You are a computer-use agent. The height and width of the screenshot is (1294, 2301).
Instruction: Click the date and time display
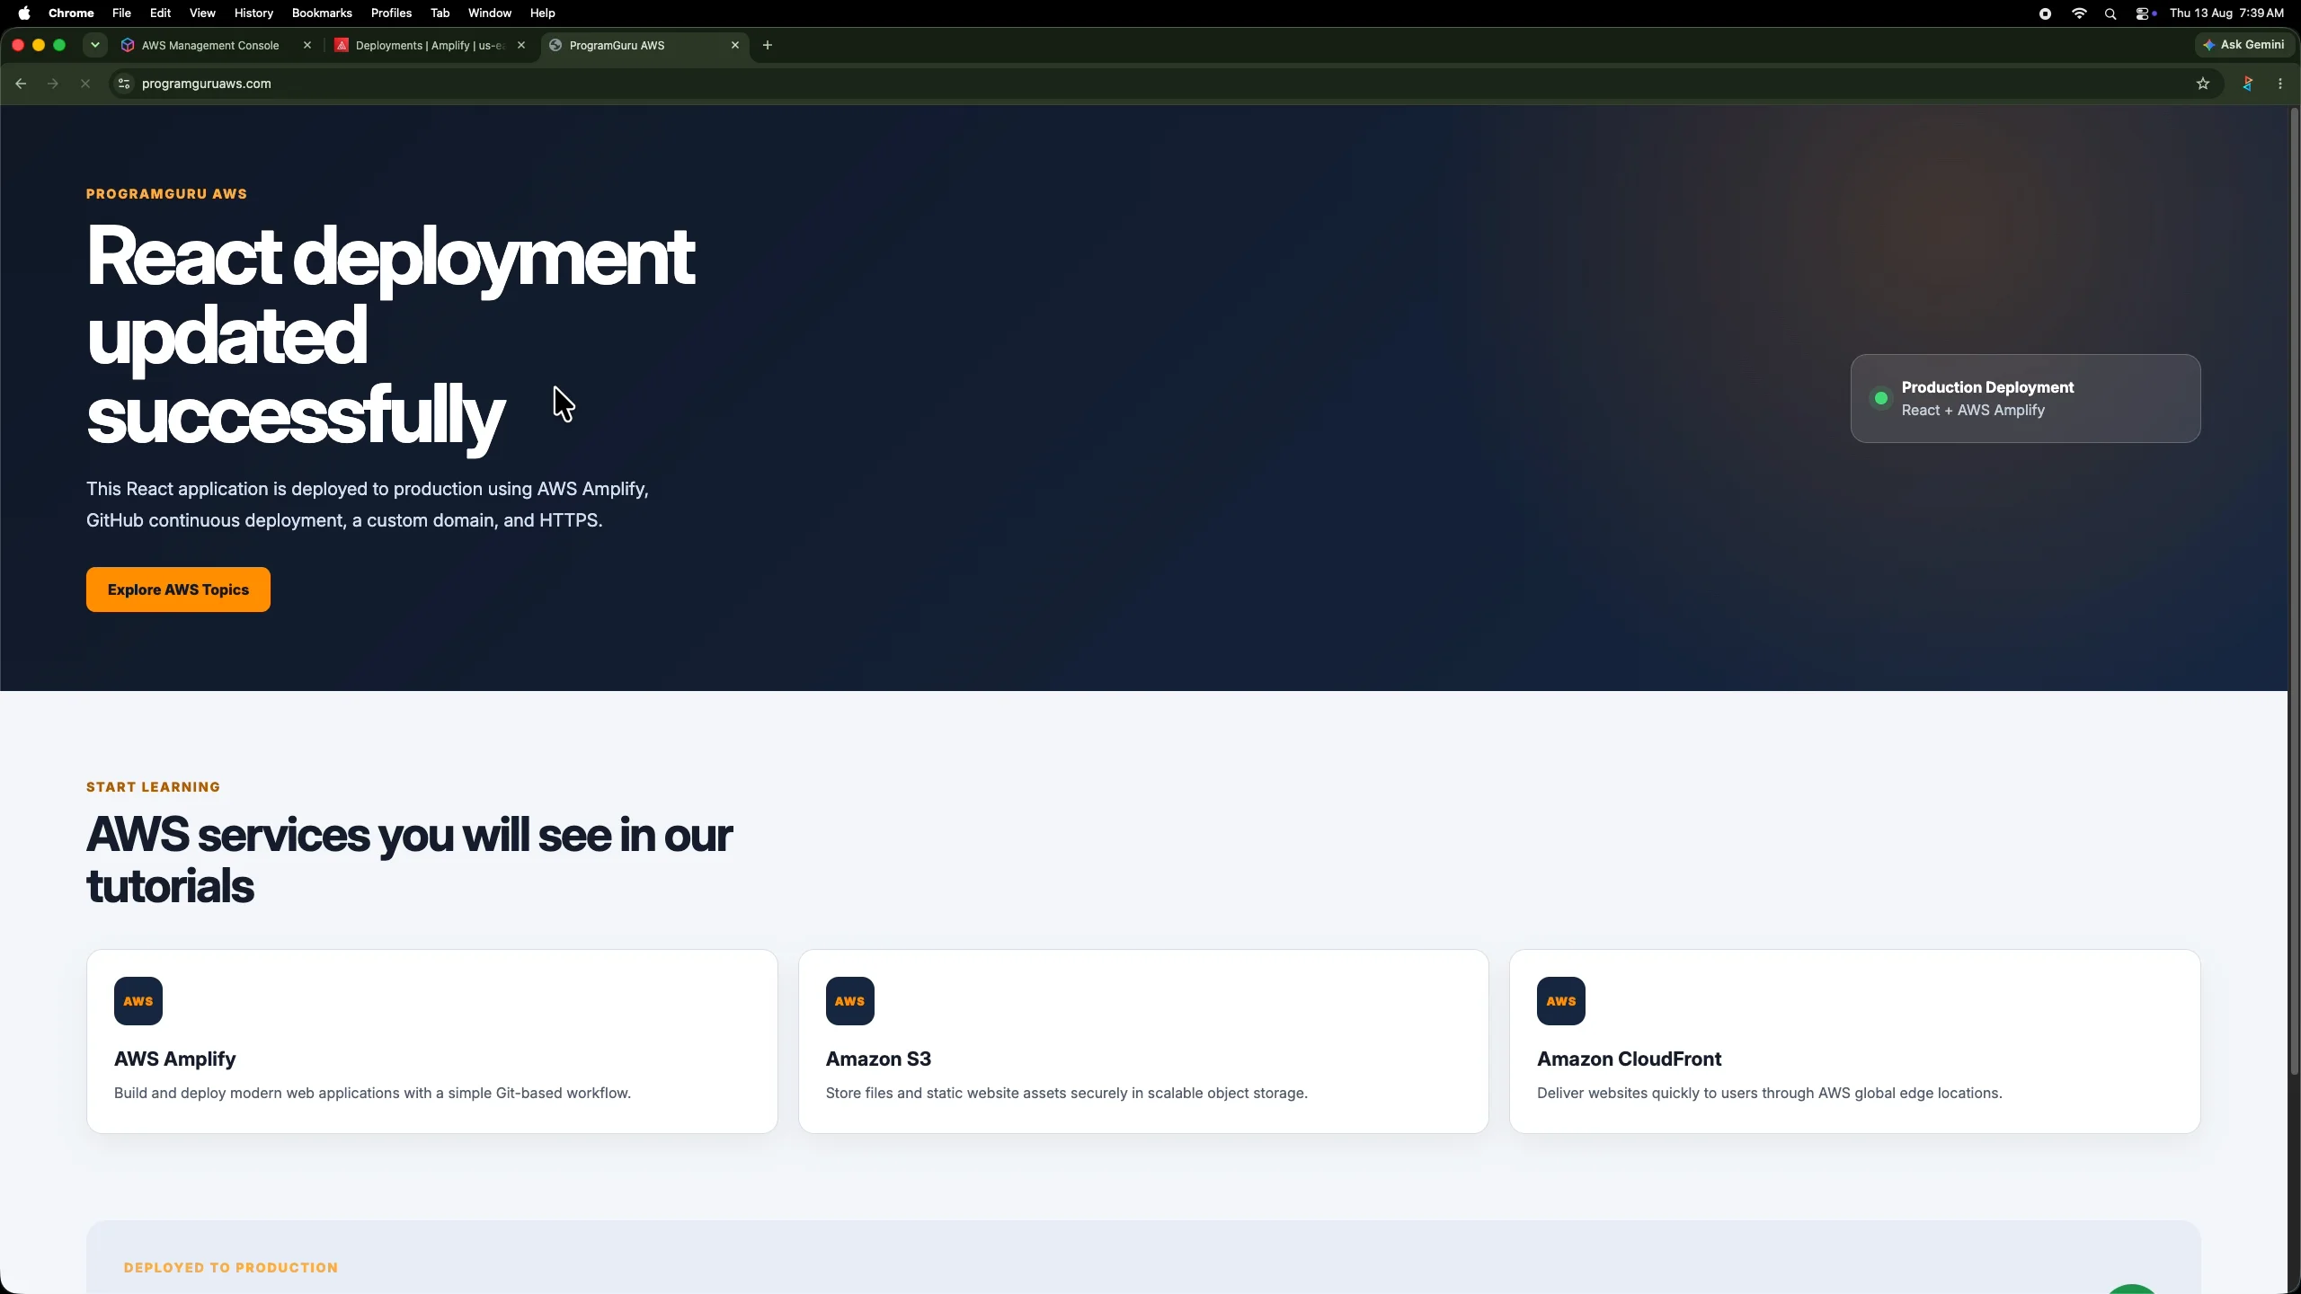2226,13
